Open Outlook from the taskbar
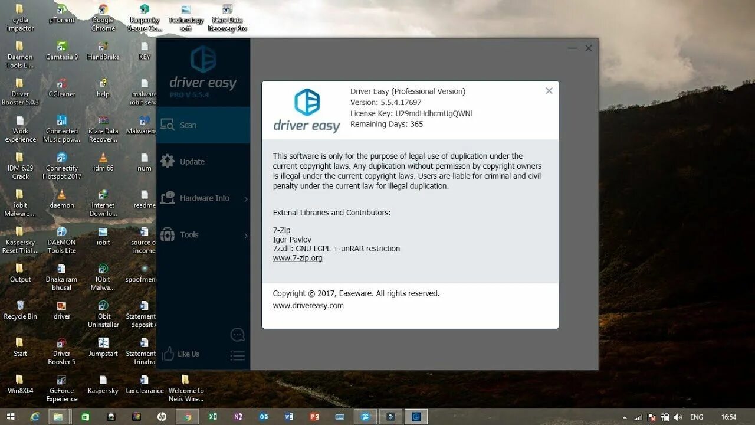The width and height of the screenshot is (755, 425). click(264, 417)
